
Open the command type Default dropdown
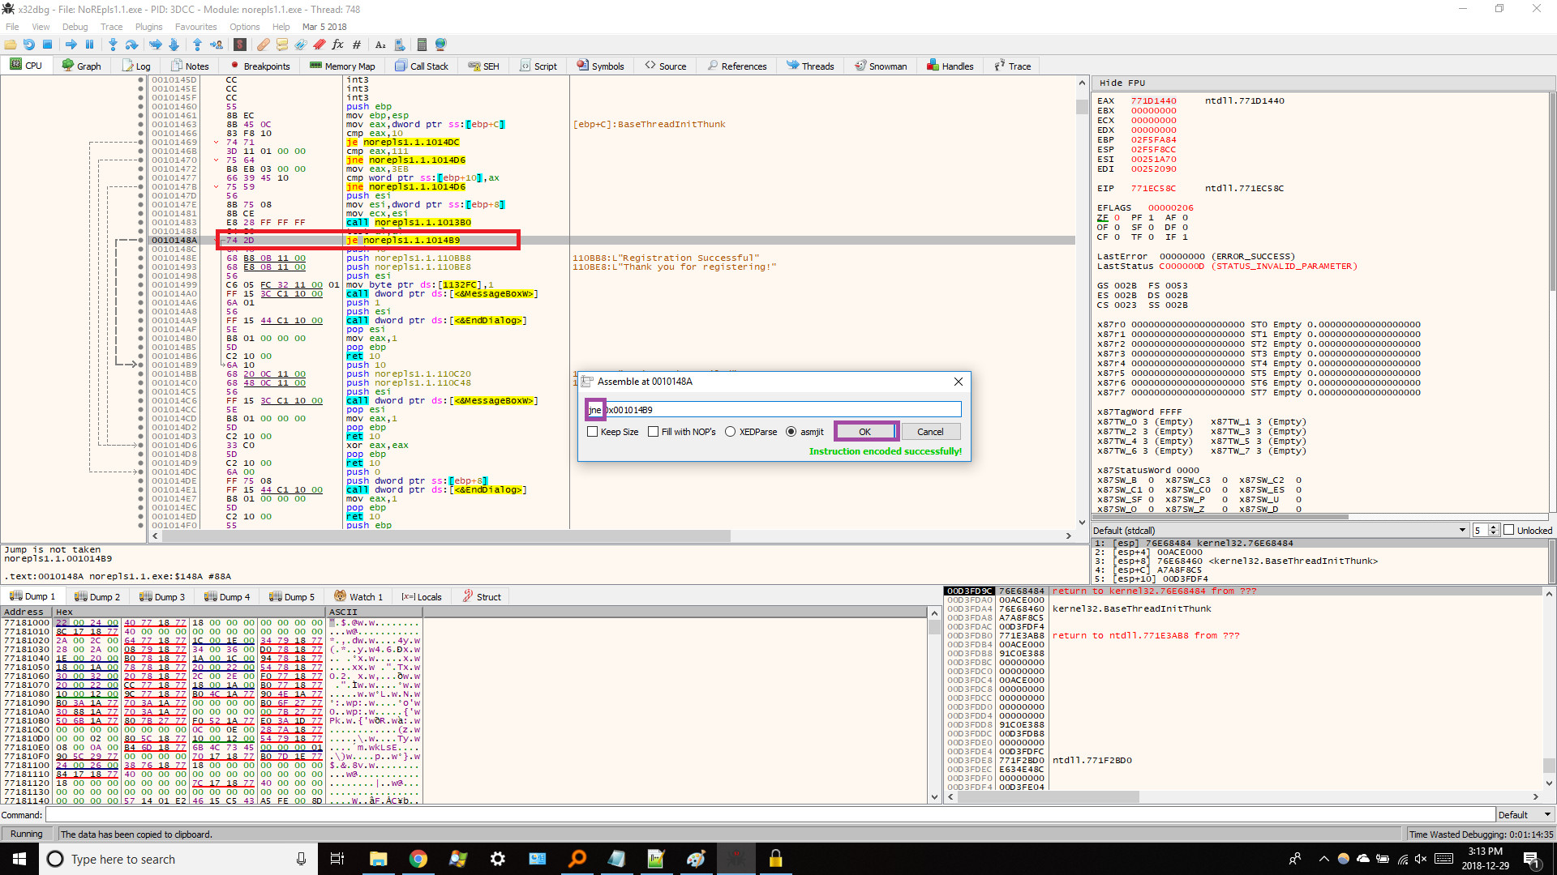(1525, 815)
